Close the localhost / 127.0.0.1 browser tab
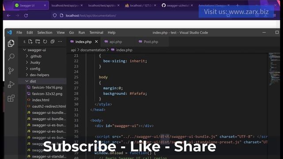The width and height of the screenshot is (283, 159). click(155, 5)
